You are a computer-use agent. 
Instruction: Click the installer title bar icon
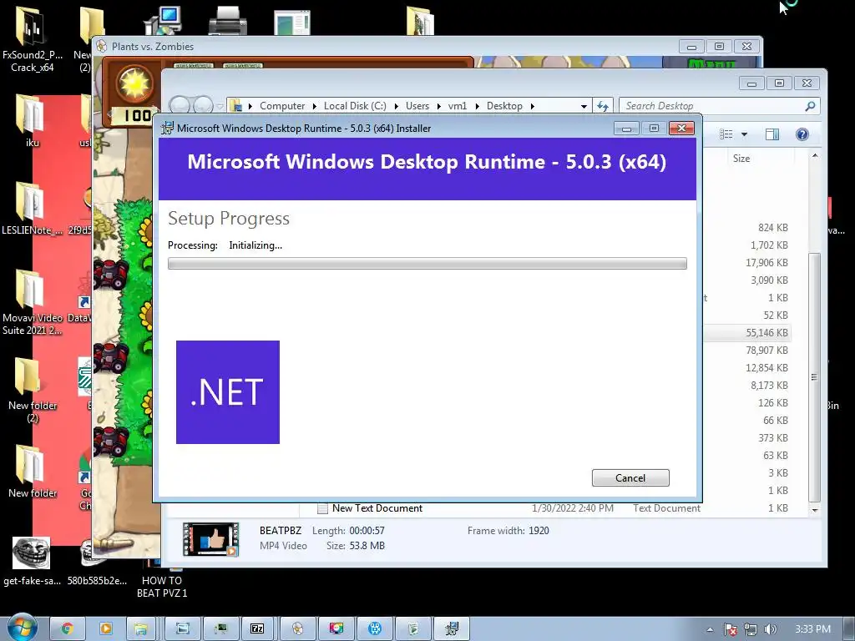(167, 128)
